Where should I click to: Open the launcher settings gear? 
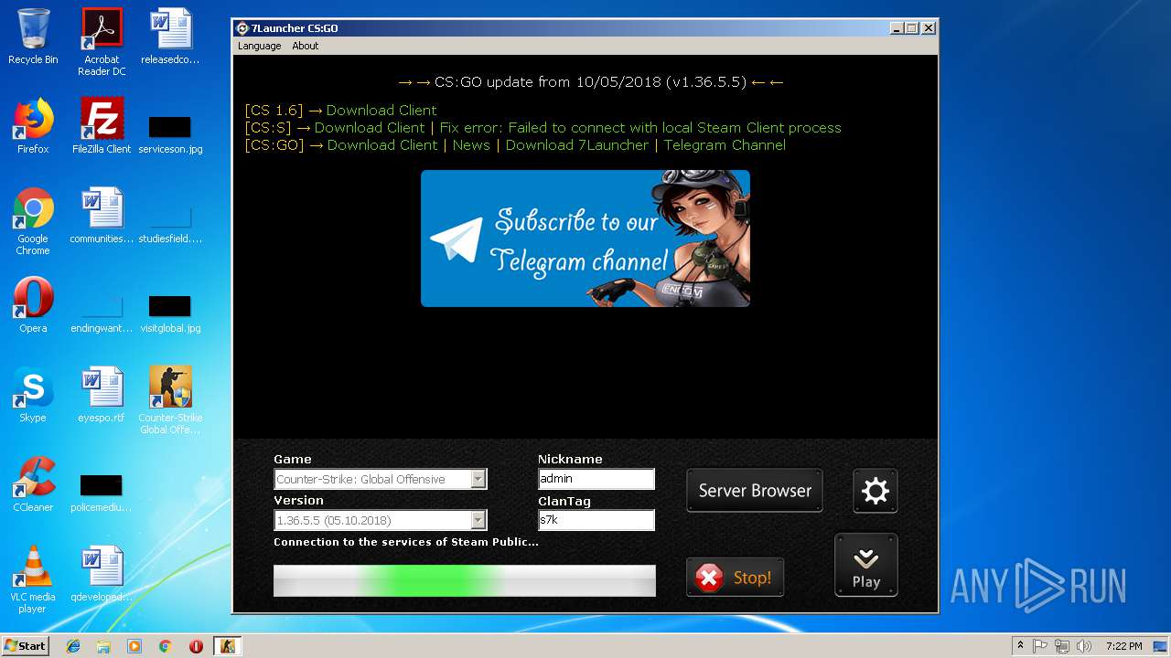coord(875,492)
